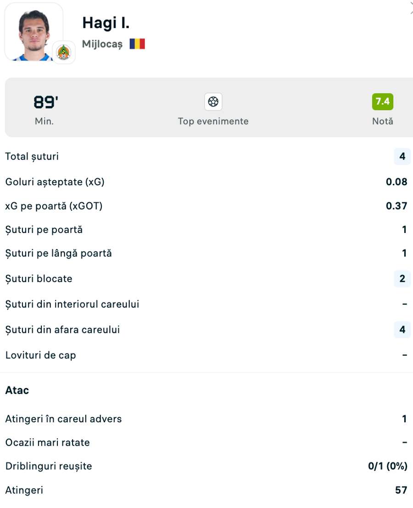This screenshot has height=508, width=413.
Task: Click the 89' minutes played value
Action: (x=45, y=102)
